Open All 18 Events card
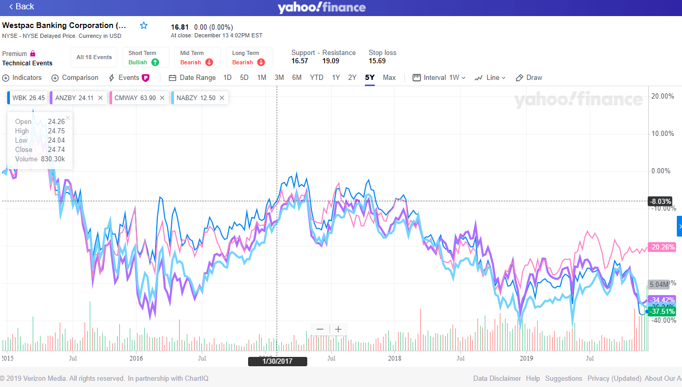The height and width of the screenshot is (387, 682). click(94, 57)
